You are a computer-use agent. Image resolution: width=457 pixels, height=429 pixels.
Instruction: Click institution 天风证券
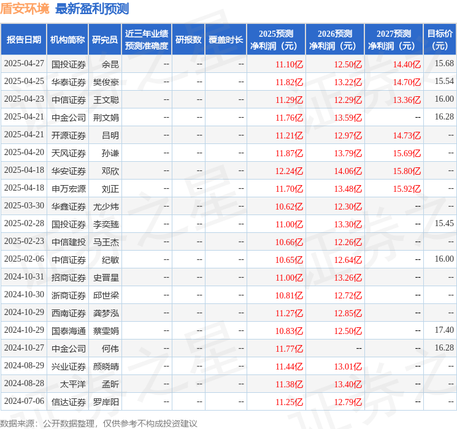pos(69,153)
